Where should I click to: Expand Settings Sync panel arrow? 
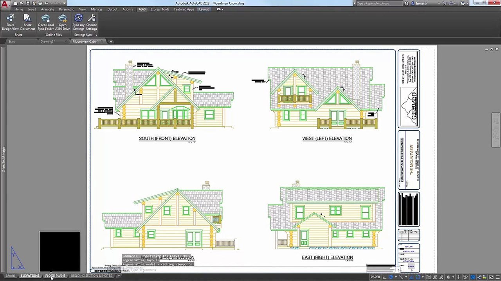pos(96,35)
